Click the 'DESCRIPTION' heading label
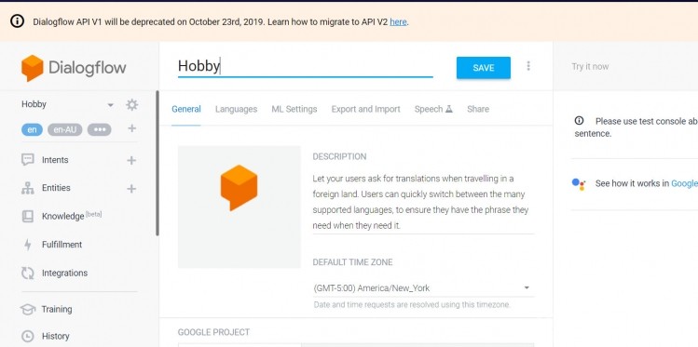The height and width of the screenshot is (347, 698). coord(339,157)
